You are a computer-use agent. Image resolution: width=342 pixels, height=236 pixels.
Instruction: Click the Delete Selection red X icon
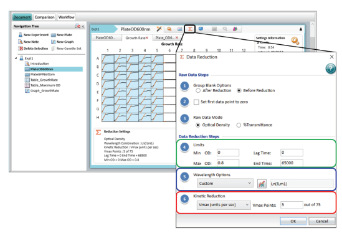(x=21, y=49)
